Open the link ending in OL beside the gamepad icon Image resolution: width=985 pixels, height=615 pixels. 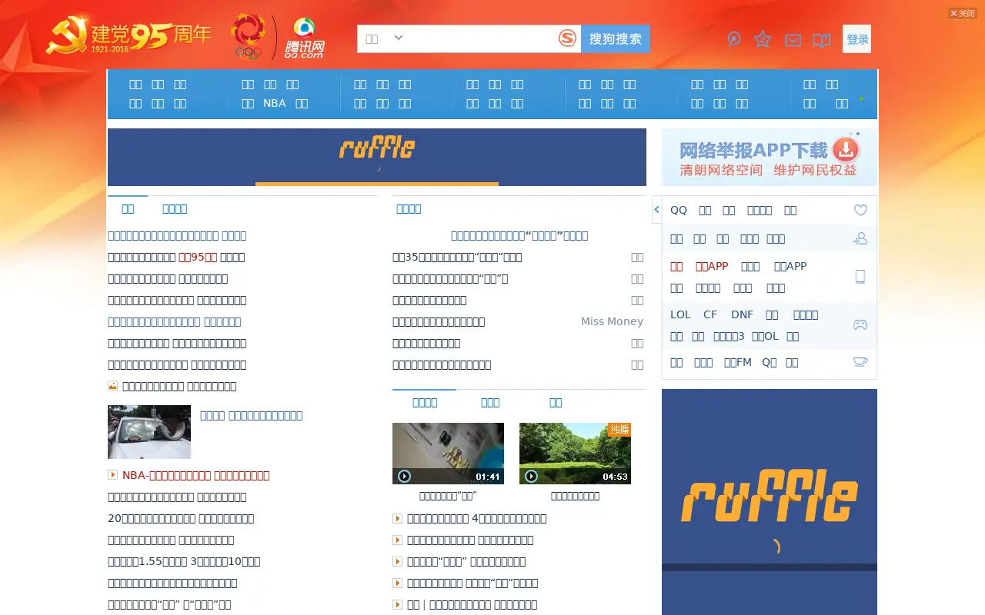click(x=765, y=336)
